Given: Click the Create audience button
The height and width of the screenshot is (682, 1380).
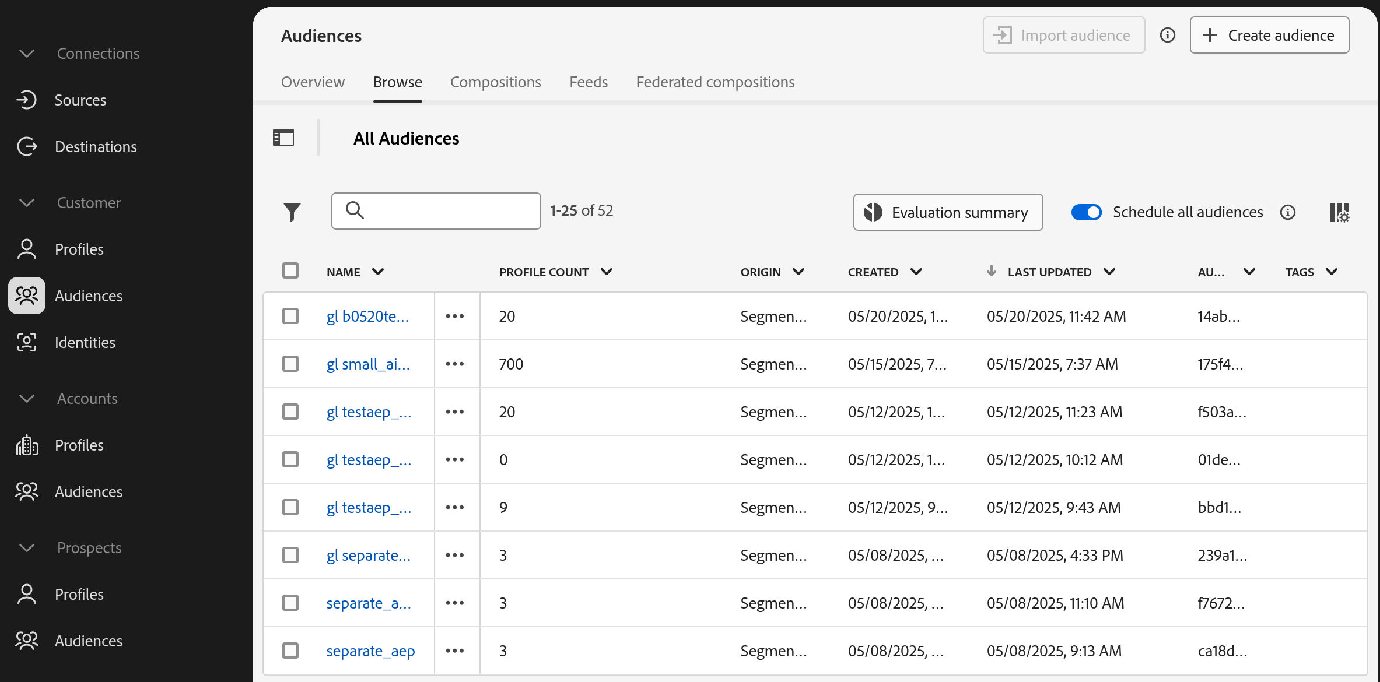Looking at the screenshot, I should (1269, 35).
